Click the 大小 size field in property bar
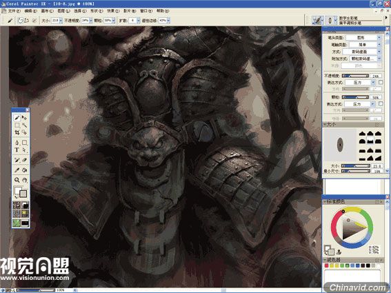This screenshot has width=391, height=293. [x=55, y=21]
